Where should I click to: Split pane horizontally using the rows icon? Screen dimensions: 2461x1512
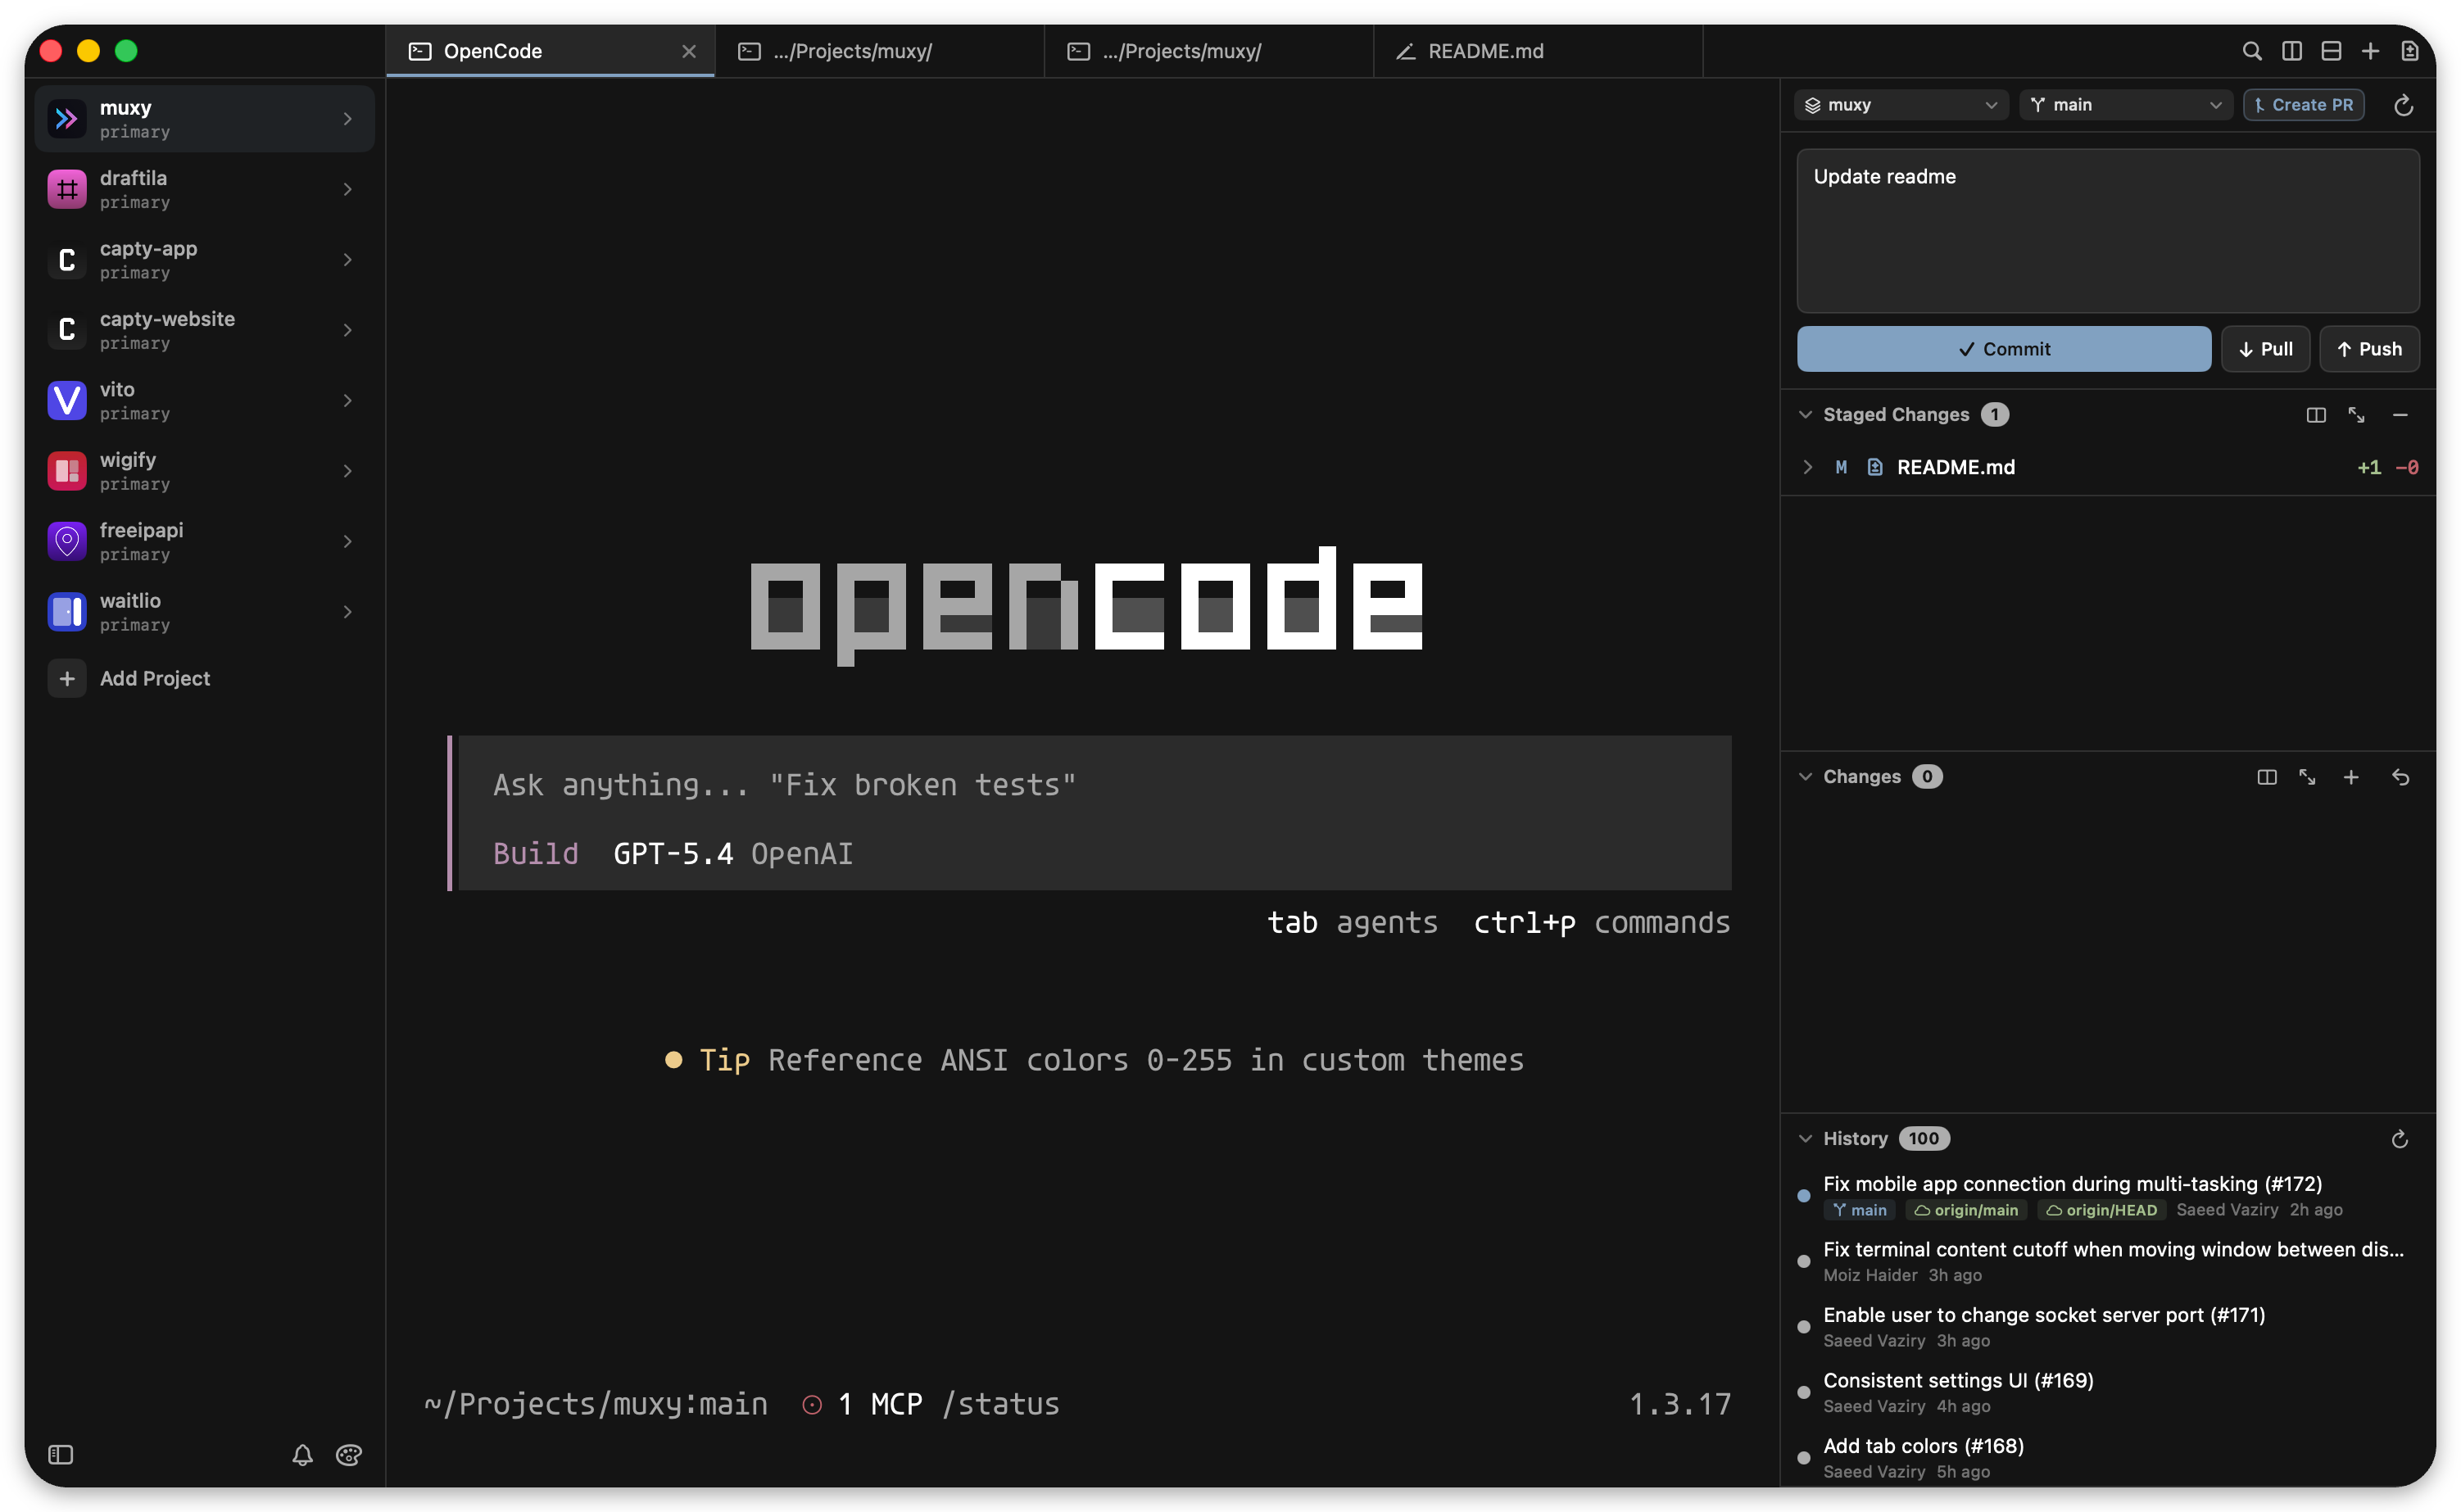tap(2330, 51)
